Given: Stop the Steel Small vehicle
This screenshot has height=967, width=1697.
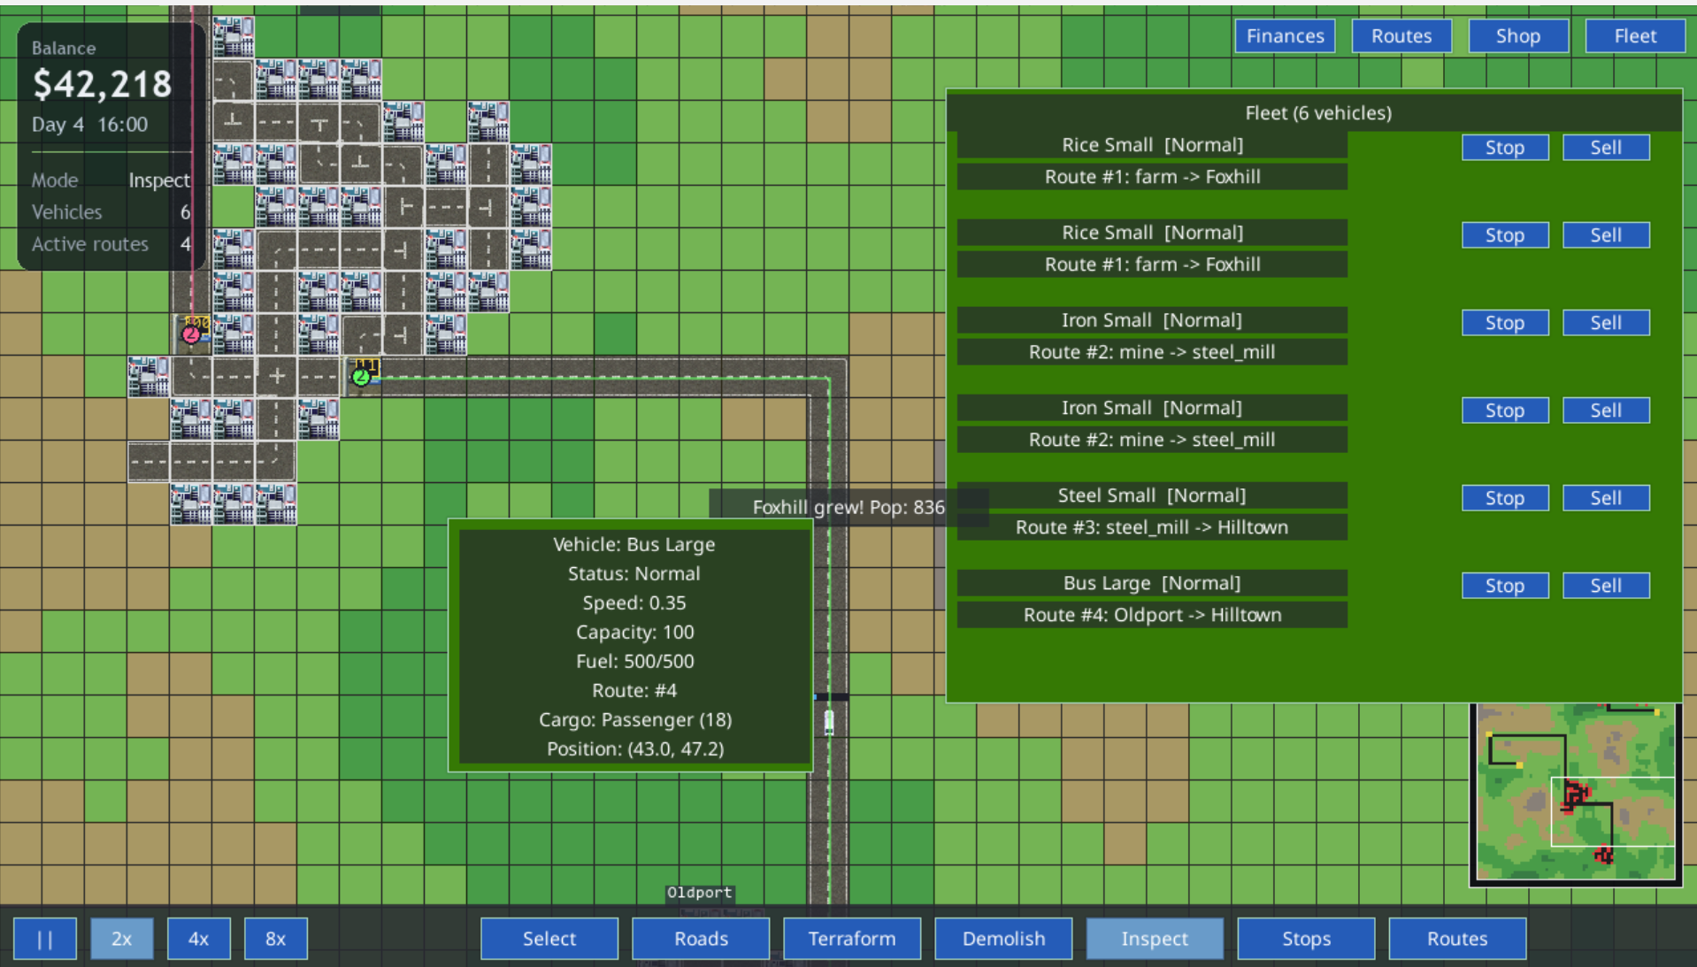Looking at the screenshot, I should pyautogui.click(x=1505, y=498).
